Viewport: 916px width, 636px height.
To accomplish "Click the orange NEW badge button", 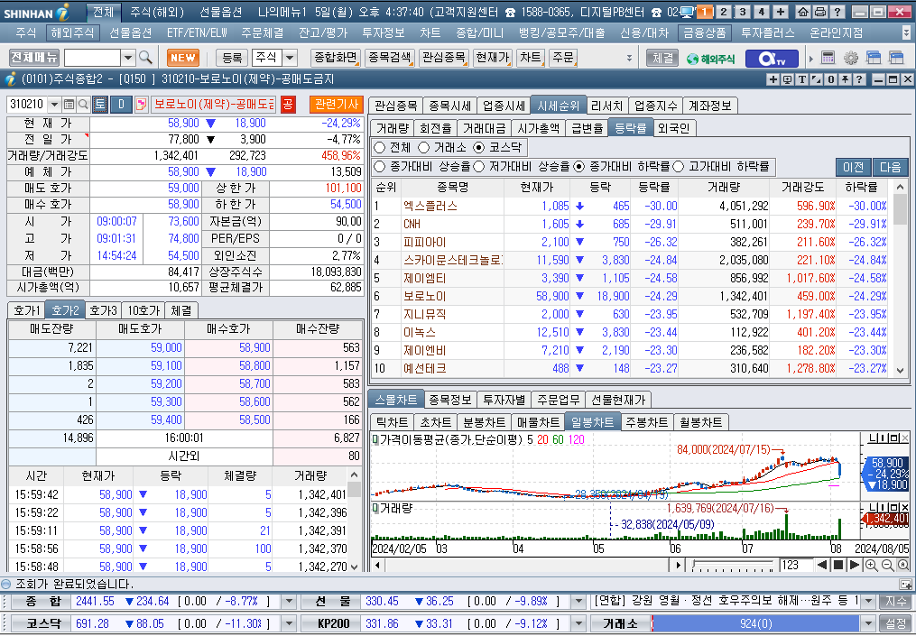I will pos(183,58).
